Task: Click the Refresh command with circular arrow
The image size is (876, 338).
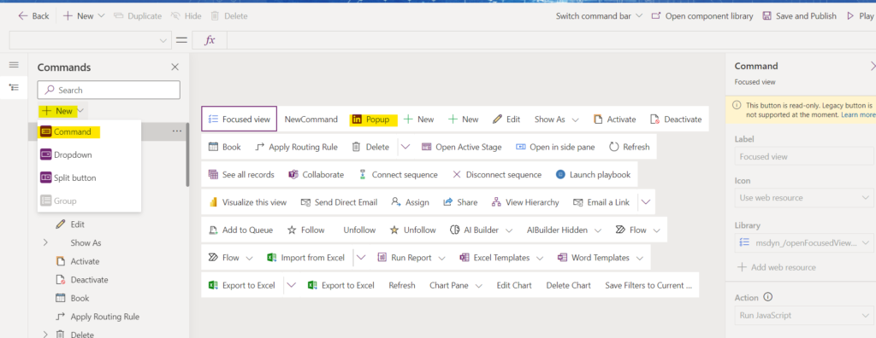Action: (x=630, y=147)
